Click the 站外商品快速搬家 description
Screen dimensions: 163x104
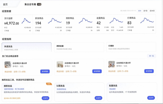pos(123,92)
